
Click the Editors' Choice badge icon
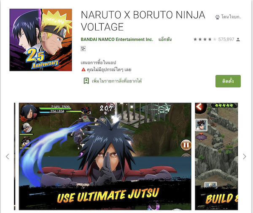(x=217, y=17)
